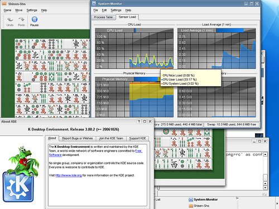Maximize the About KDE dialog
The image size is (279, 209).
[x=145, y=121]
